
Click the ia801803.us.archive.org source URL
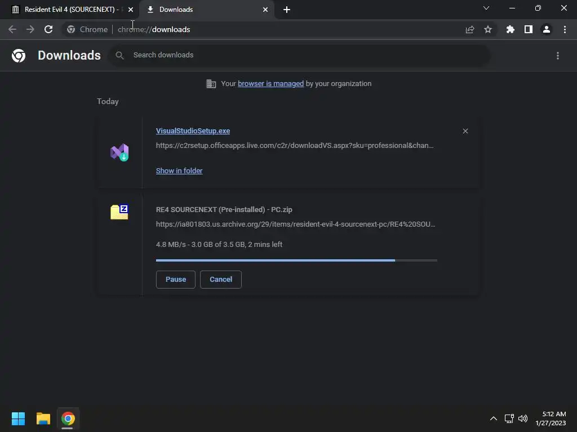coord(295,224)
